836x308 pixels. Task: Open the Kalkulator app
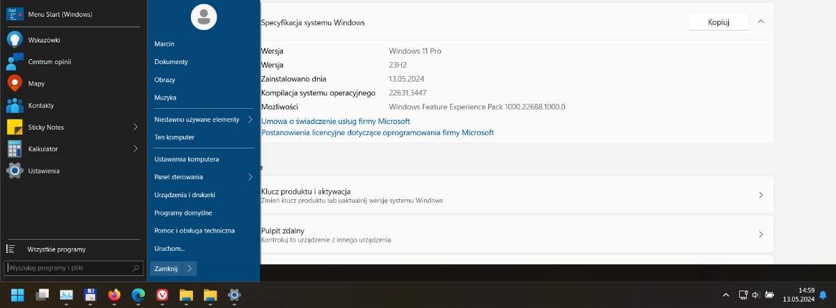coord(66,148)
